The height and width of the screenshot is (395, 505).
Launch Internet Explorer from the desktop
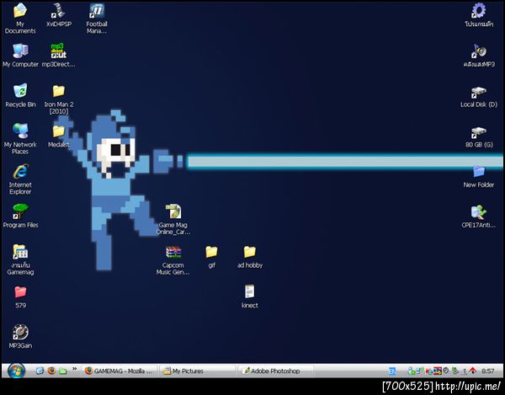pos(20,179)
